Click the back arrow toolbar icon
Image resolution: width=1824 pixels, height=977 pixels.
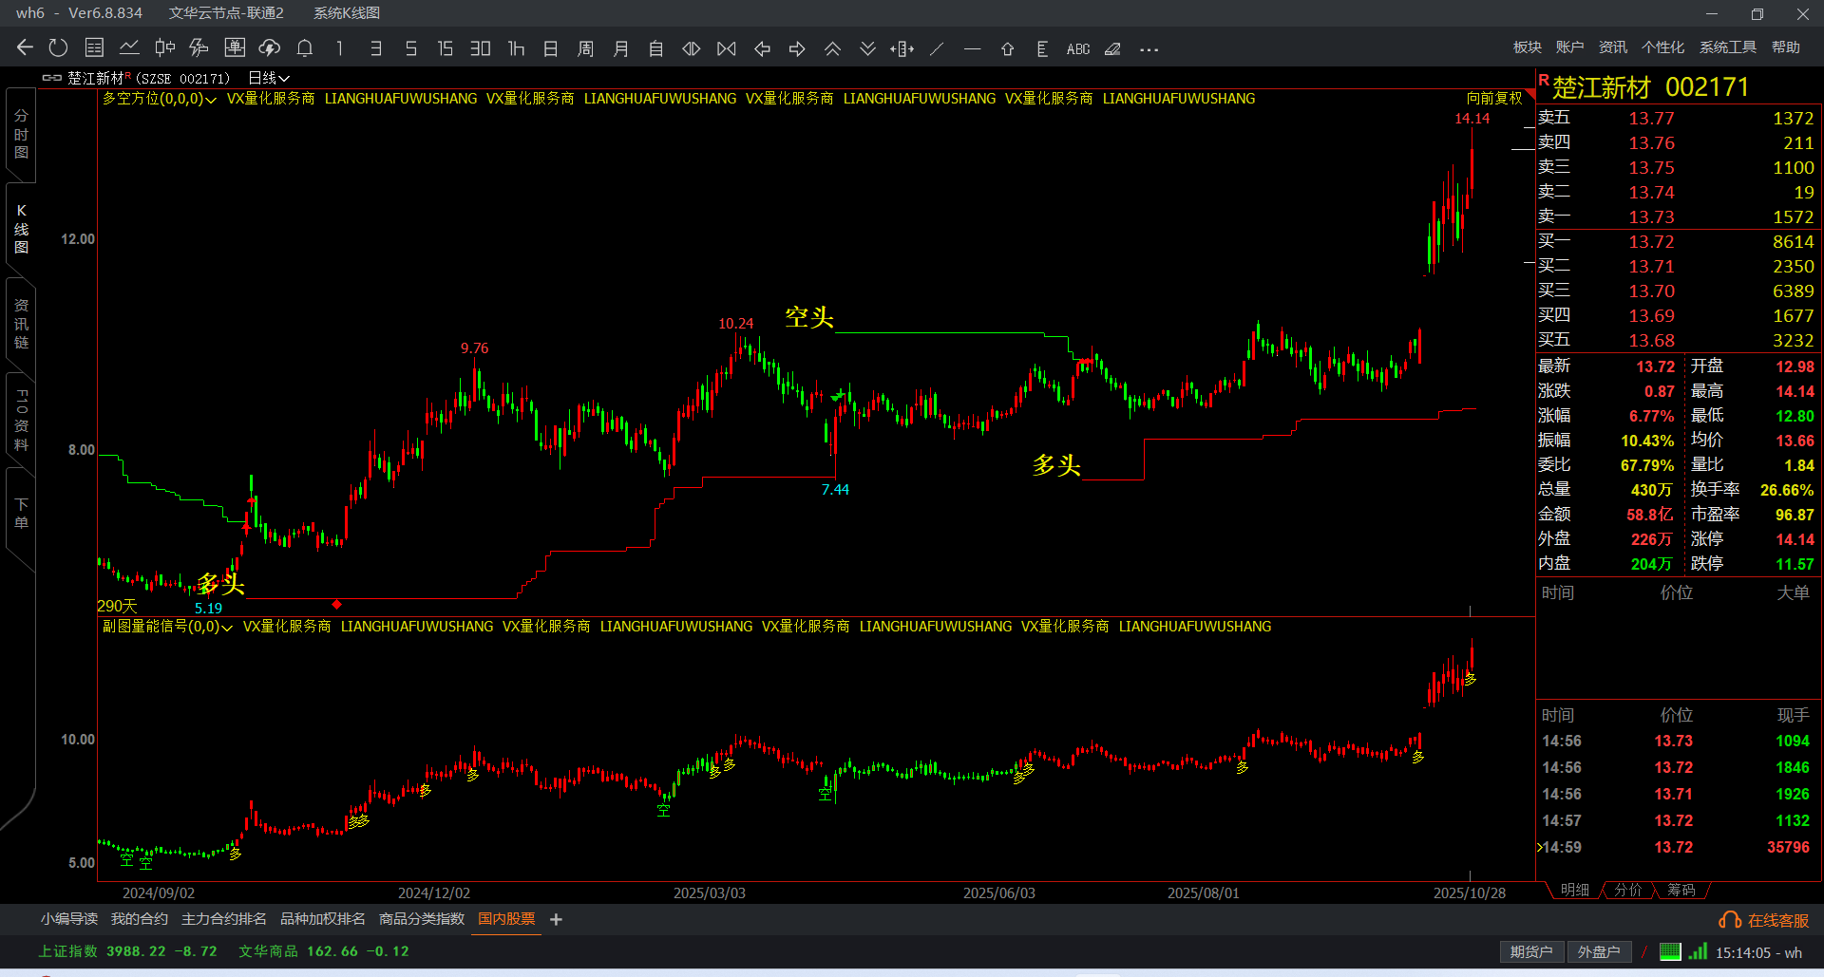pyautogui.click(x=25, y=48)
